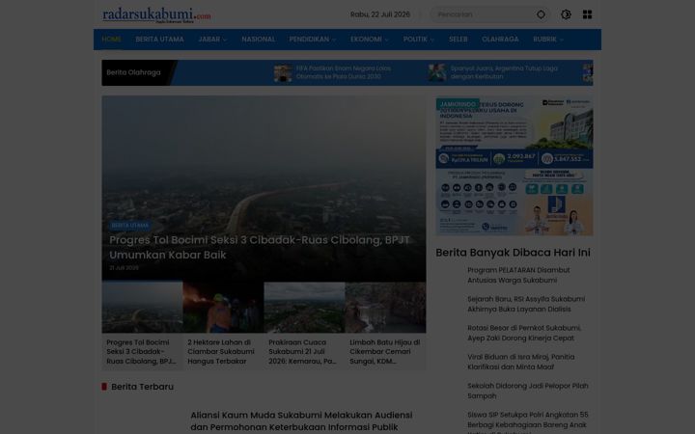Open Rotasi Besar di Pemkot Sukabumi article
This screenshot has height=434, width=695.
point(524,333)
